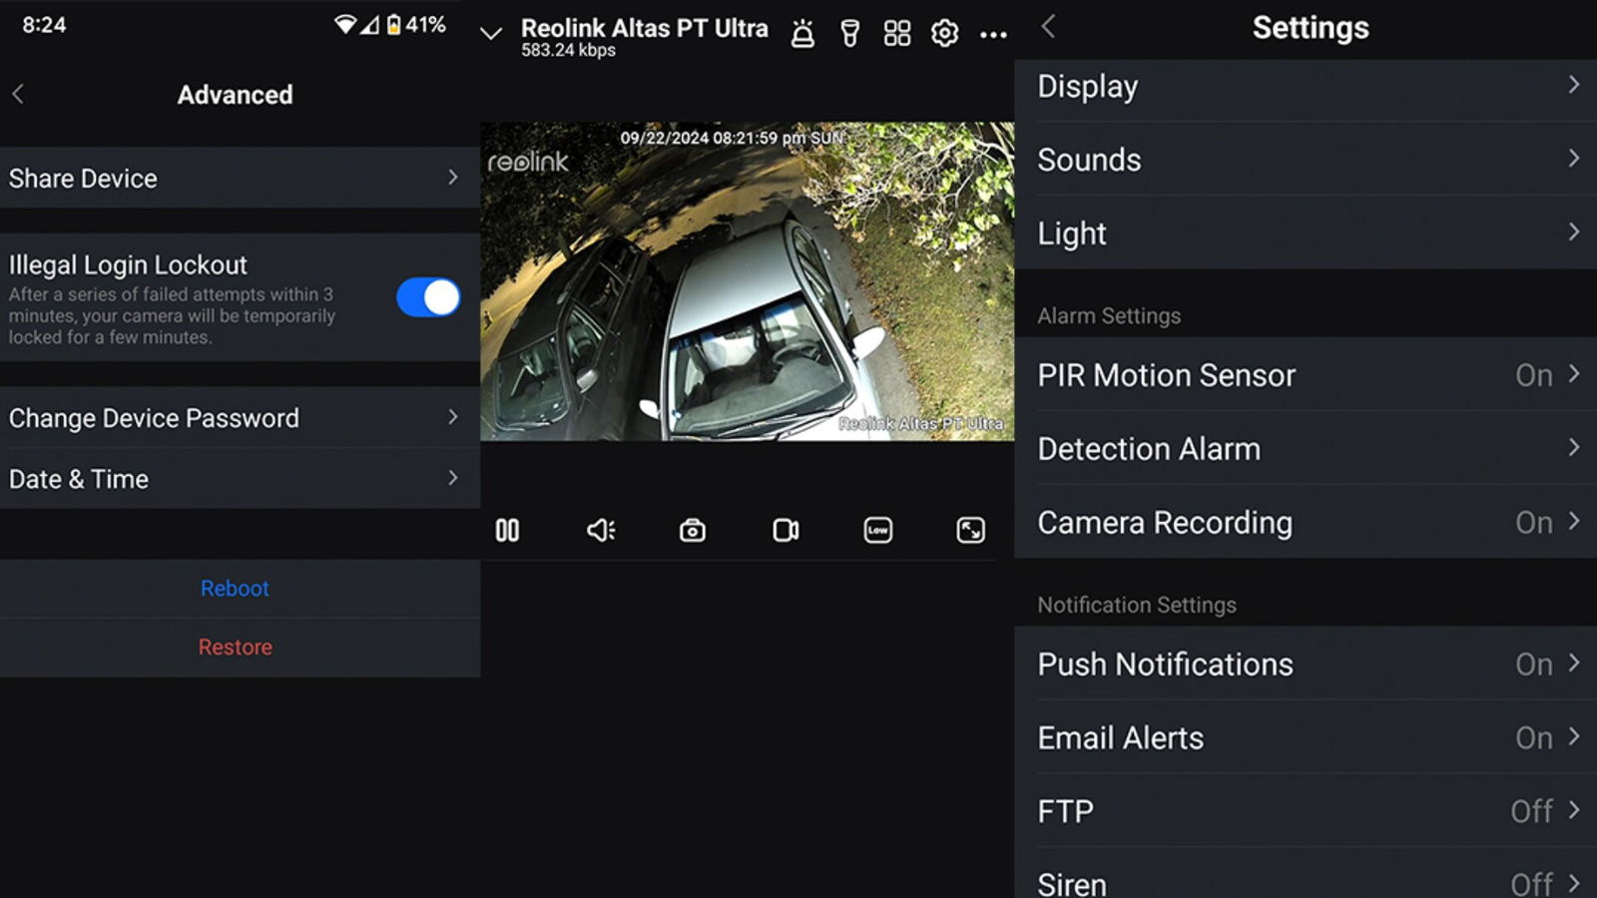Take a snapshot with the camera icon
The image size is (1597, 898).
(692, 530)
